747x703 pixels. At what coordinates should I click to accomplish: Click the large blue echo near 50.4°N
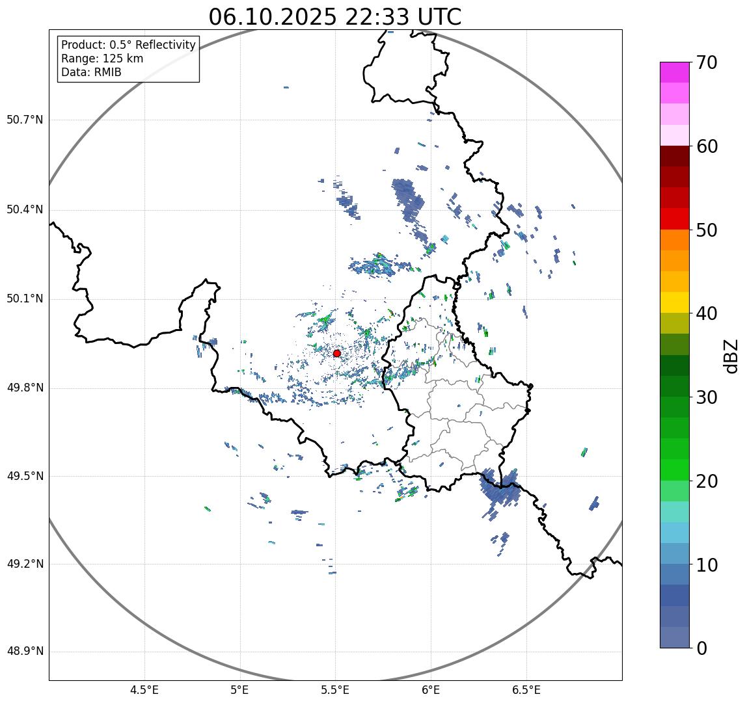point(408,200)
